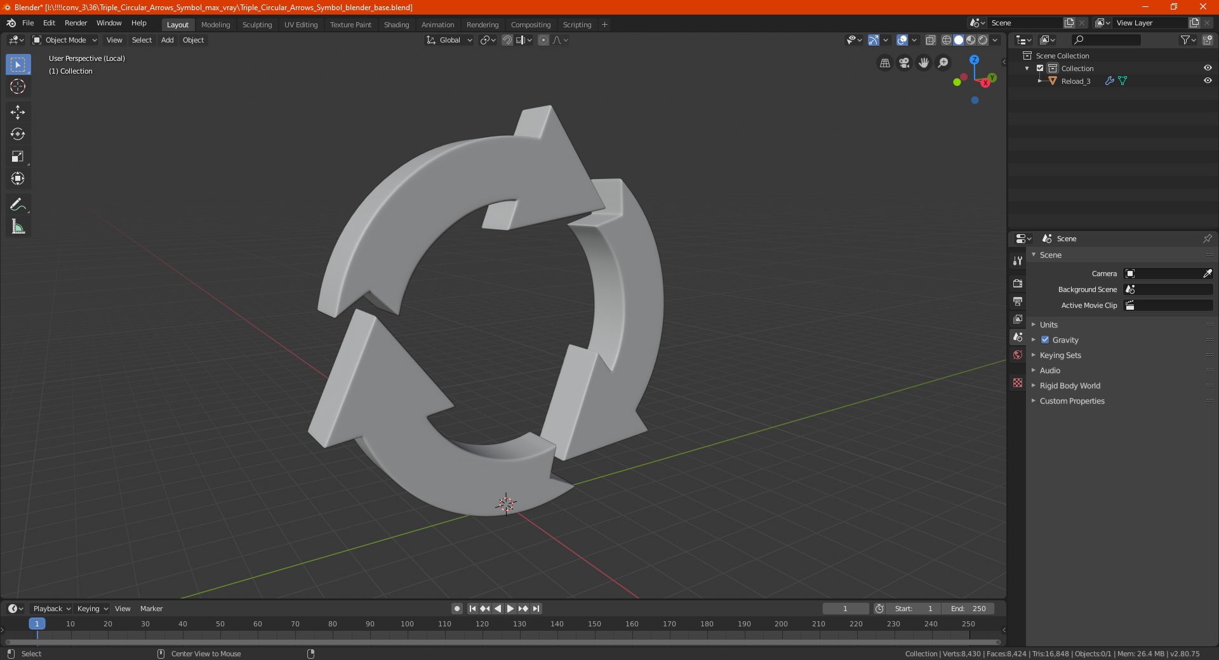Select the Select Box tool

(x=18, y=65)
